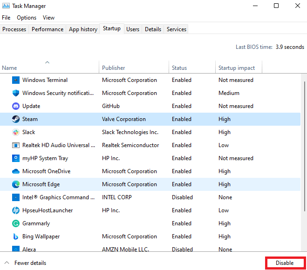
Task: Open the Services tab
Action: [x=177, y=29]
